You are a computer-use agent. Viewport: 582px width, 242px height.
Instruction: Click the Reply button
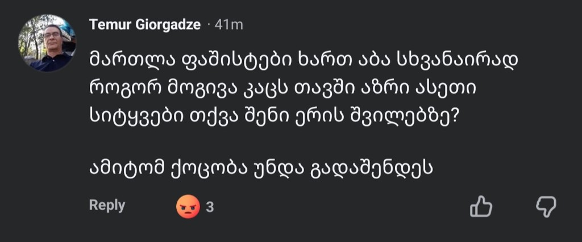pyautogui.click(x=107, y=206)
